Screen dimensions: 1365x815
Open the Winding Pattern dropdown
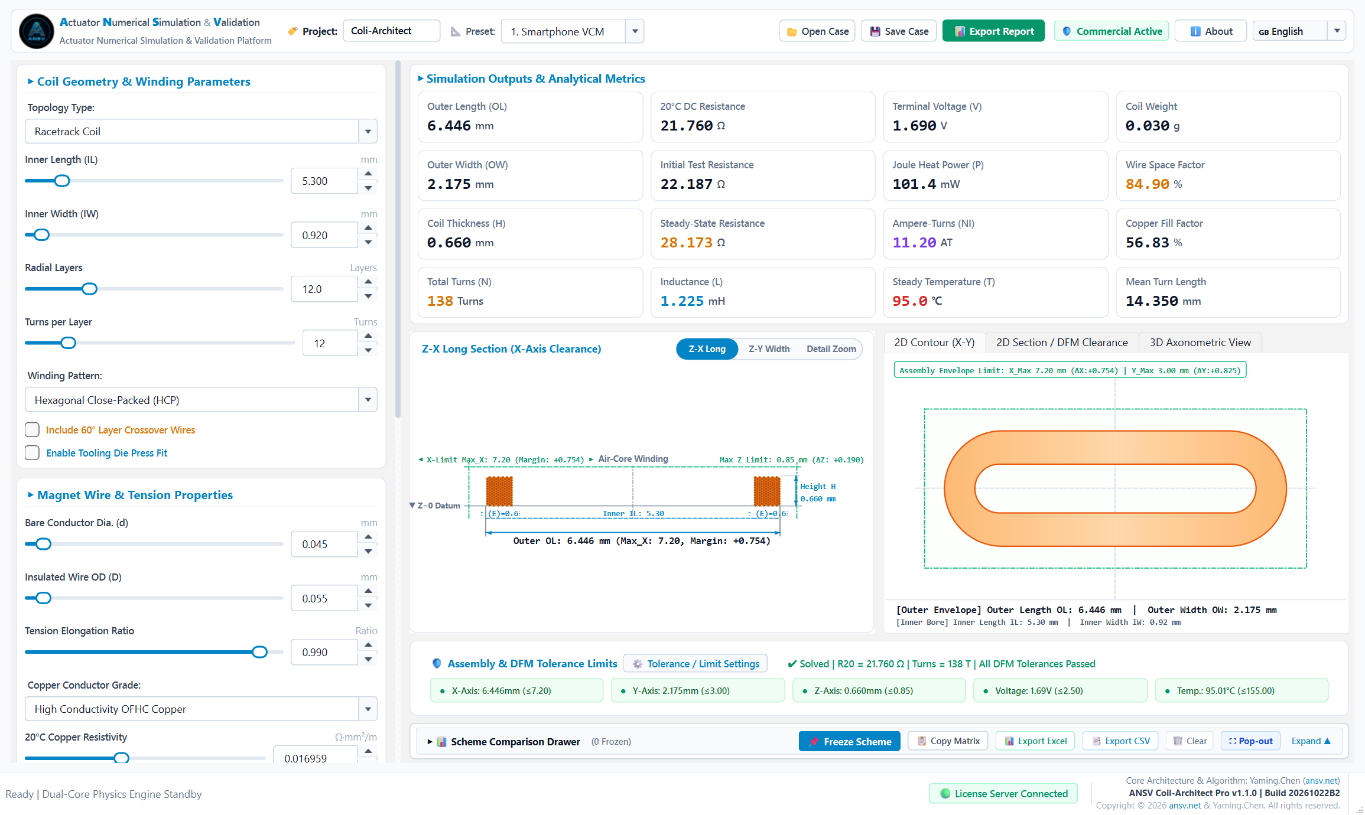pyautogui.click(x=201, y=400)
